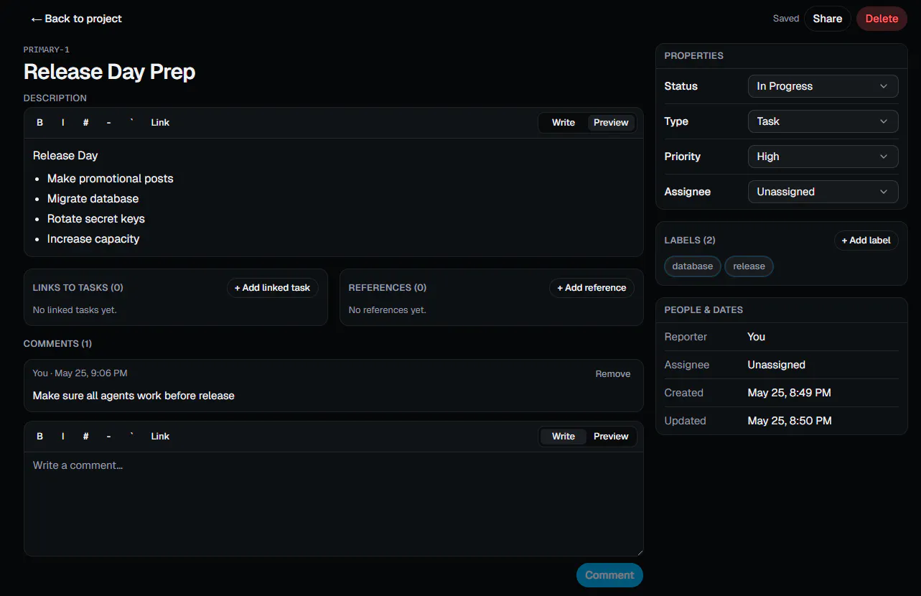Click Italic button in description toolbar
The height and width of the screenshot is (596, 921).
(x=63, y=123)
